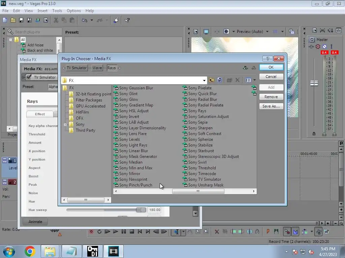Open the Edit menu

17,11
